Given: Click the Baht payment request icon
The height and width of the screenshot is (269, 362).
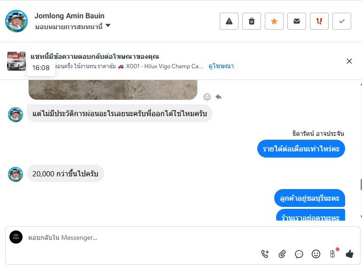Looking at the screenshot, I should 332,254.
